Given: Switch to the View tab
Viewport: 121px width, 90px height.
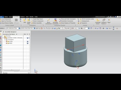Looking at the screenshot, I should (27, 17).
